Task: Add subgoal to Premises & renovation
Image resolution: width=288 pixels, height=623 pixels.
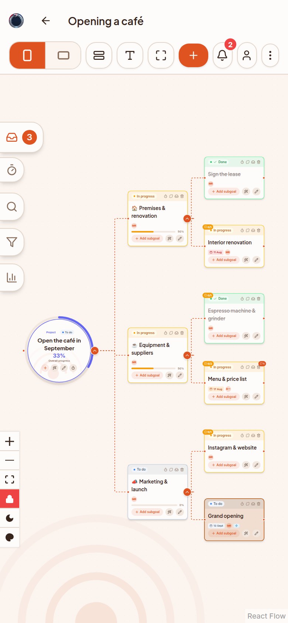Action: point(147,238)
